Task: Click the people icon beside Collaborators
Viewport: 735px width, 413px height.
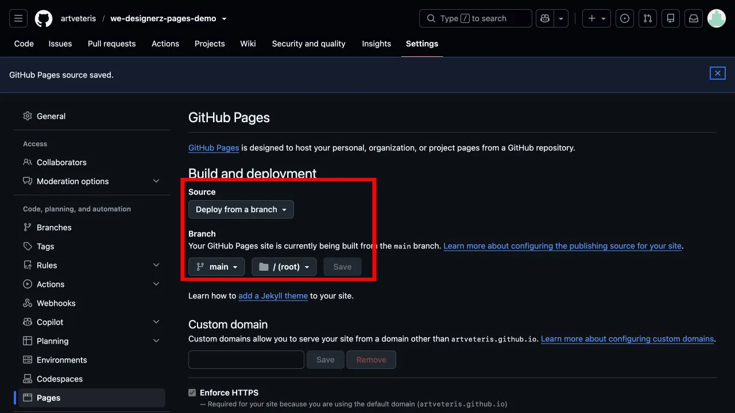Action: click(x=28, y=162)
